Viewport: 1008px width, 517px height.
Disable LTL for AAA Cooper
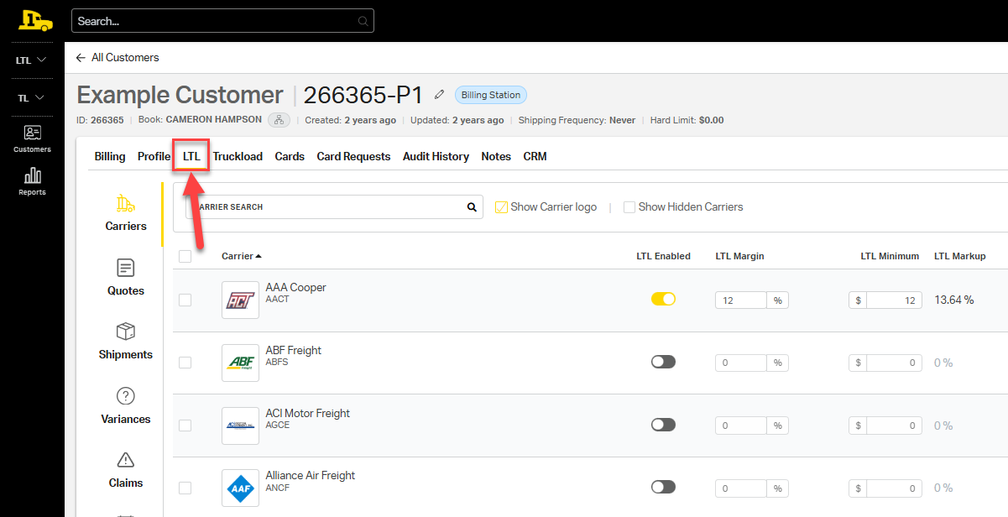point(663,299)
